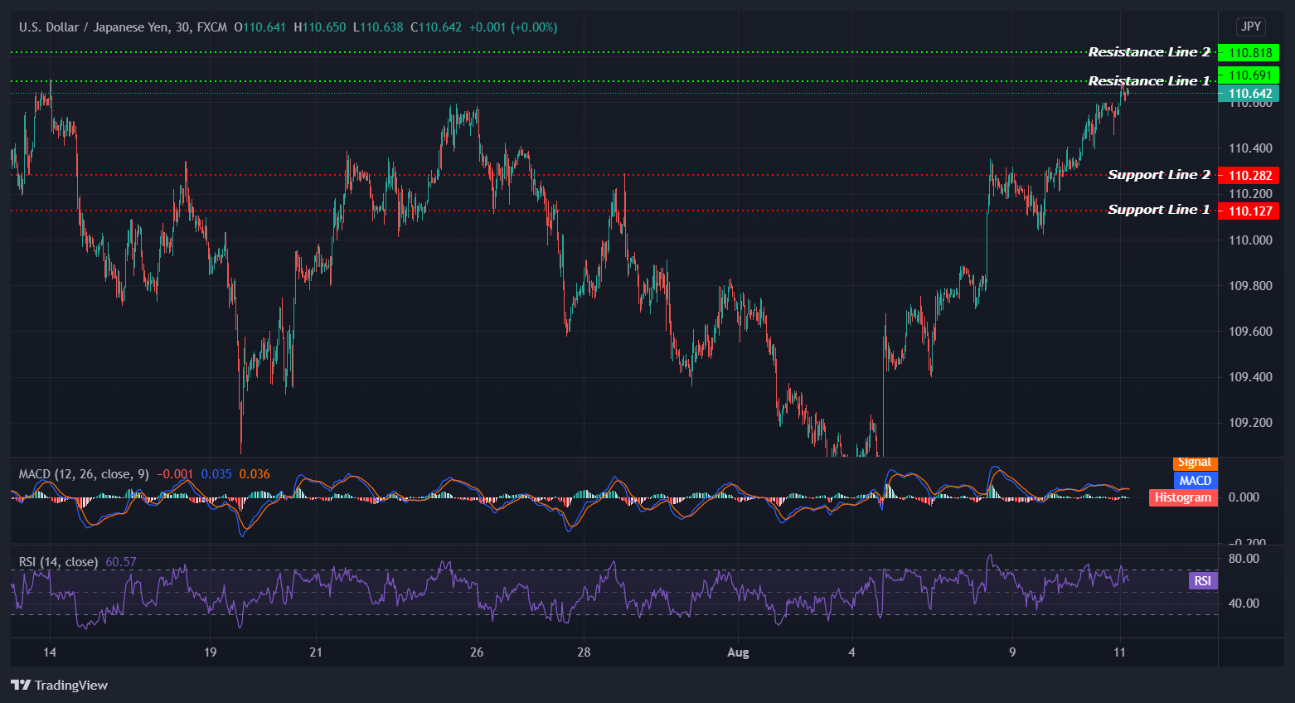Select the Aug label on the time axis
Screen dimensions: 1295x703
(738, 652)
